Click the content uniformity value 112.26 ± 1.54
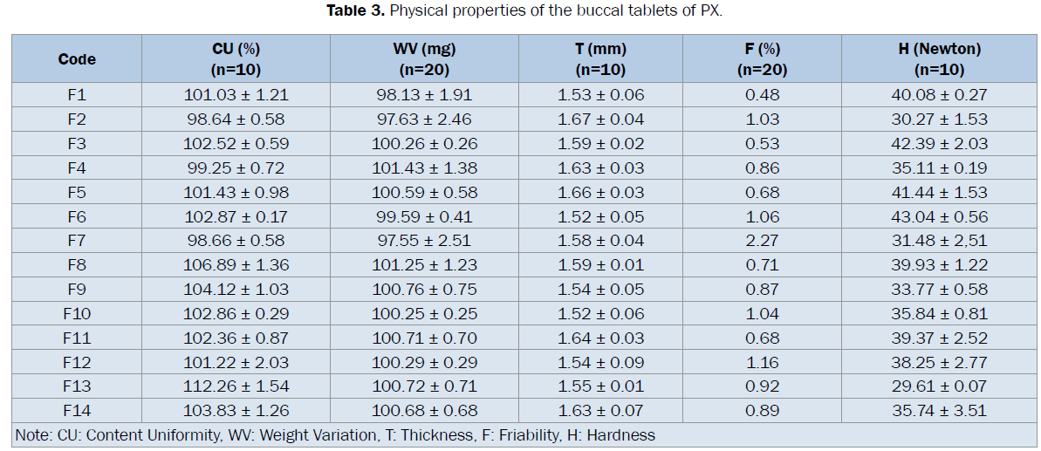Screen dimensions: 1041x451 tap(236, 386)
